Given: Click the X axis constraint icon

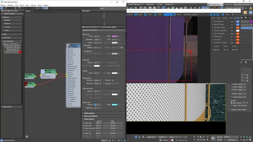Looking at the screenshot, I should coord(191,8).
